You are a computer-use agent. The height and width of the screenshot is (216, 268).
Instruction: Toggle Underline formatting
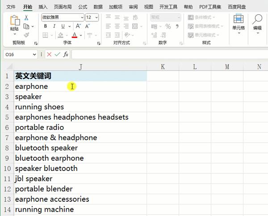tap(63, 26)
